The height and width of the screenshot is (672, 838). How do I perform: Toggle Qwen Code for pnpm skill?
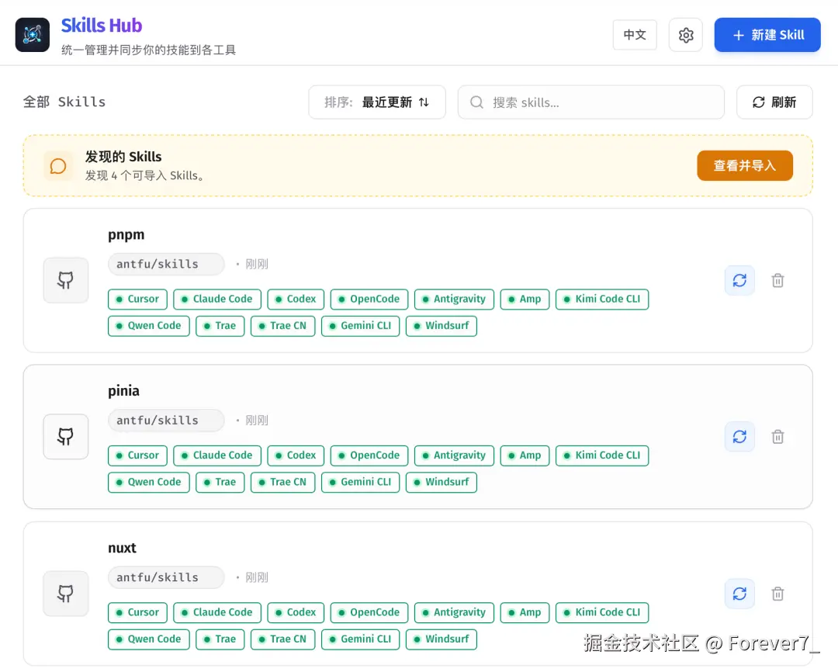[x=148, y=326]
